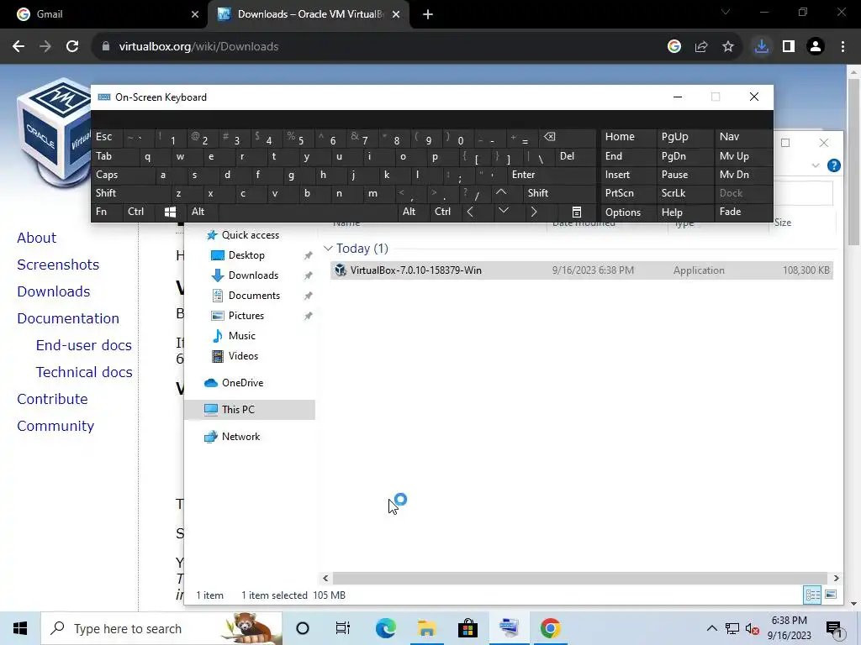Open the Screenshots link on VirtualBox site

click(58, 265)
